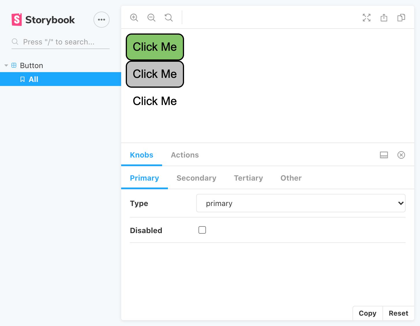Close the addons panel

[x=401, y=155]
